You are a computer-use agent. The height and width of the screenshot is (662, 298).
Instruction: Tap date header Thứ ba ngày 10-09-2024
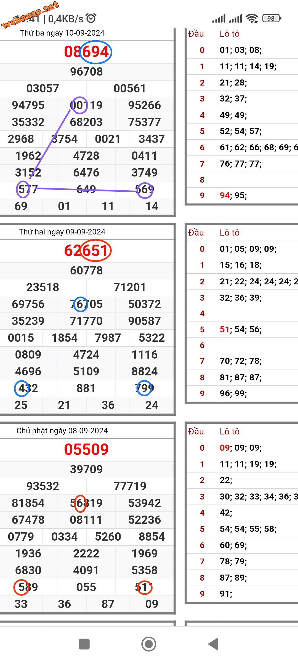tap(62, 33)
